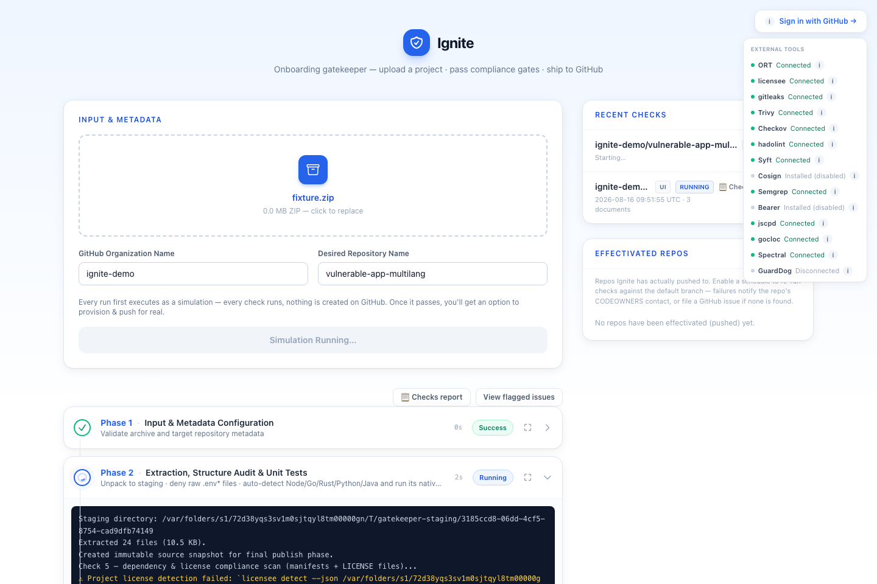Open info icon beside hadolint Connected

pyautogui.click(x=833, y=144)
